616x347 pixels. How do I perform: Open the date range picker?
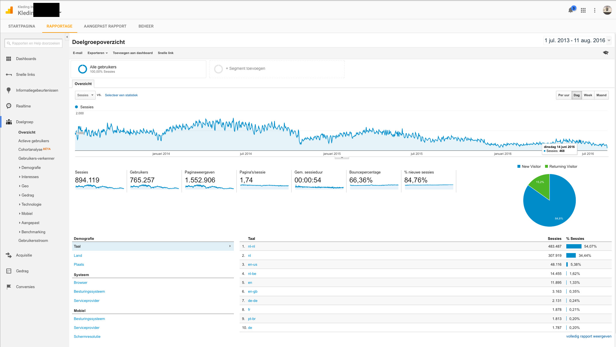(577, 41)
